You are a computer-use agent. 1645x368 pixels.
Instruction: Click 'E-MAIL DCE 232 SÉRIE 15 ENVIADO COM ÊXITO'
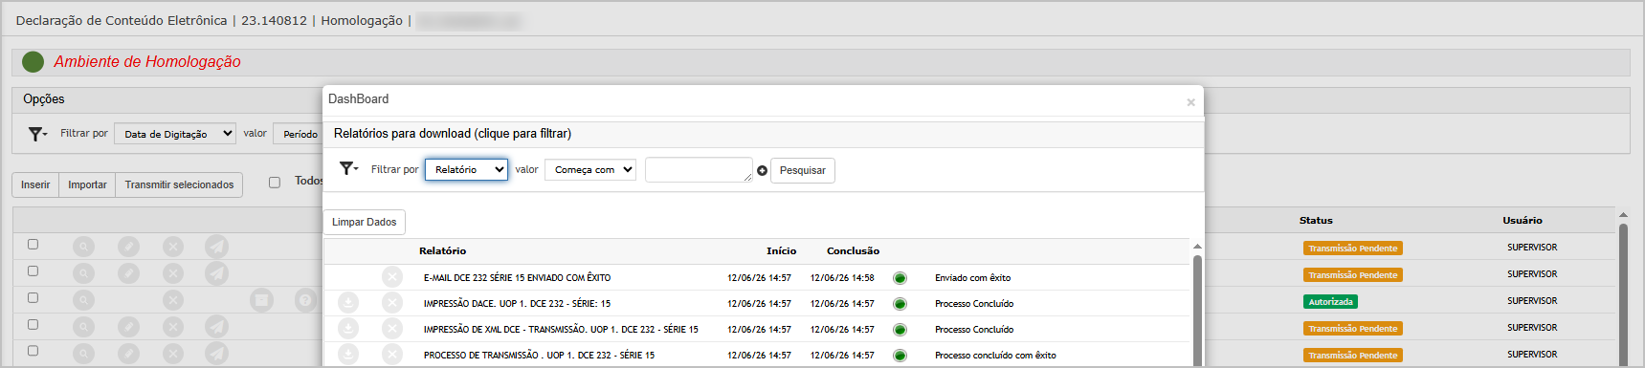pos(517,278)
